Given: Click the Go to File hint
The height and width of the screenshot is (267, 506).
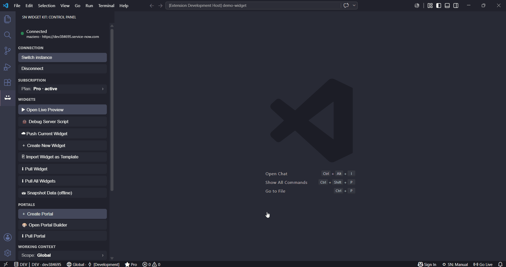Looking at the screenshot, I should click(x=275, y=191).
